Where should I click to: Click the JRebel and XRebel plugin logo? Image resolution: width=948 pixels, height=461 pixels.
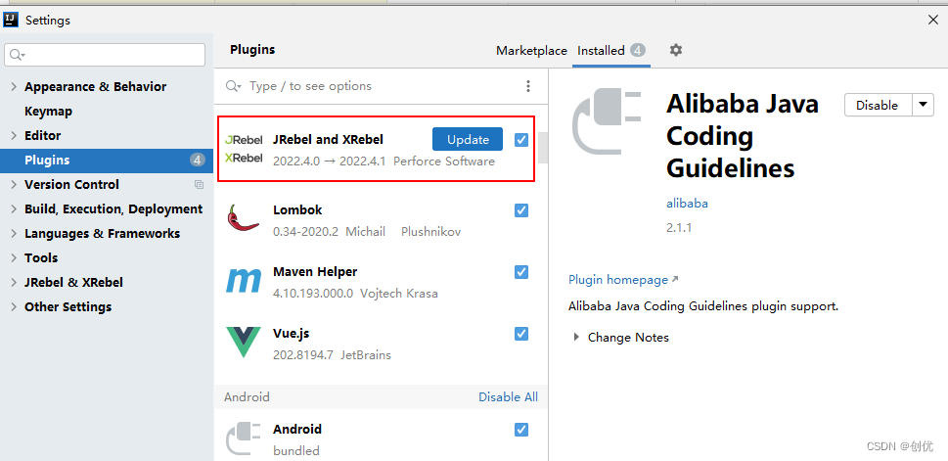244,149
